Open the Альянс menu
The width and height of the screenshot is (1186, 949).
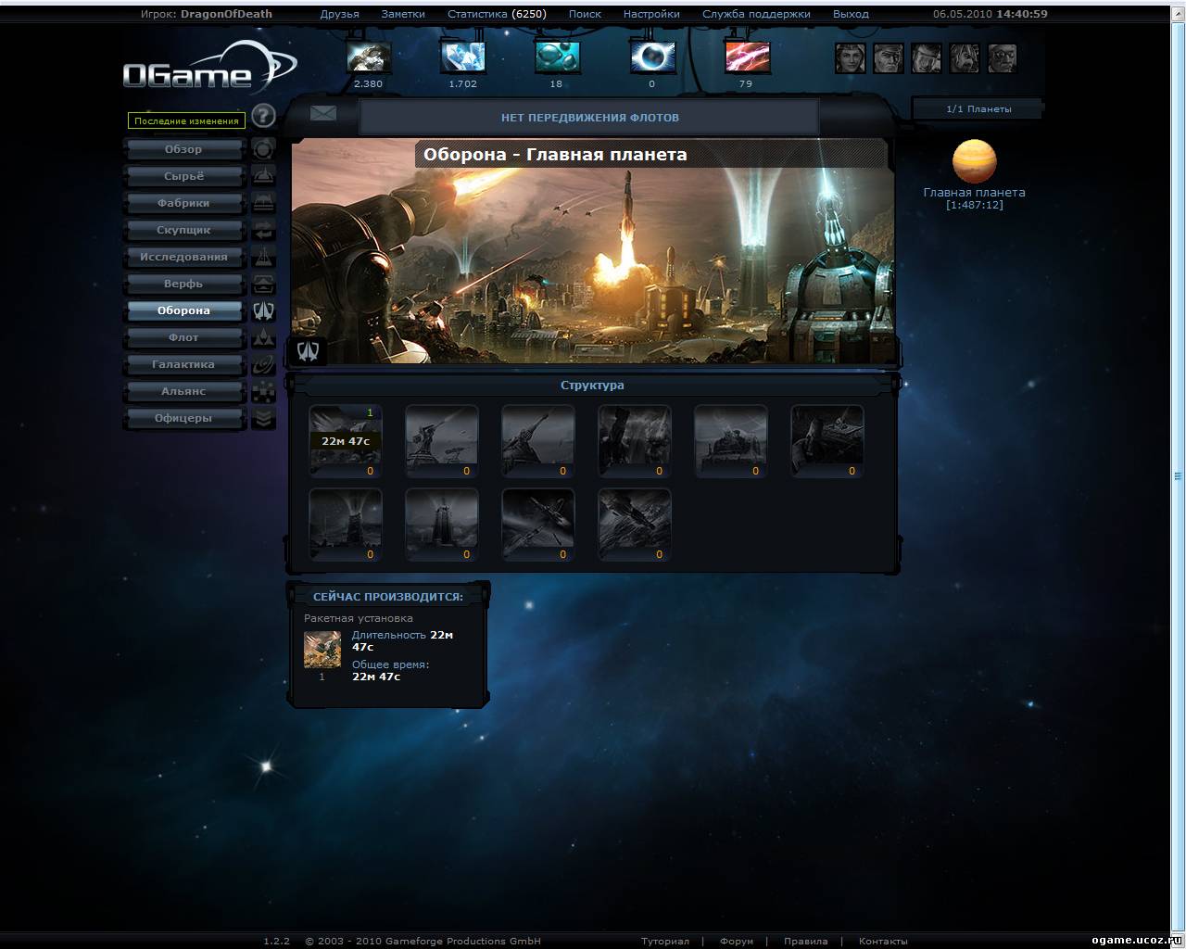pos(183,391)
